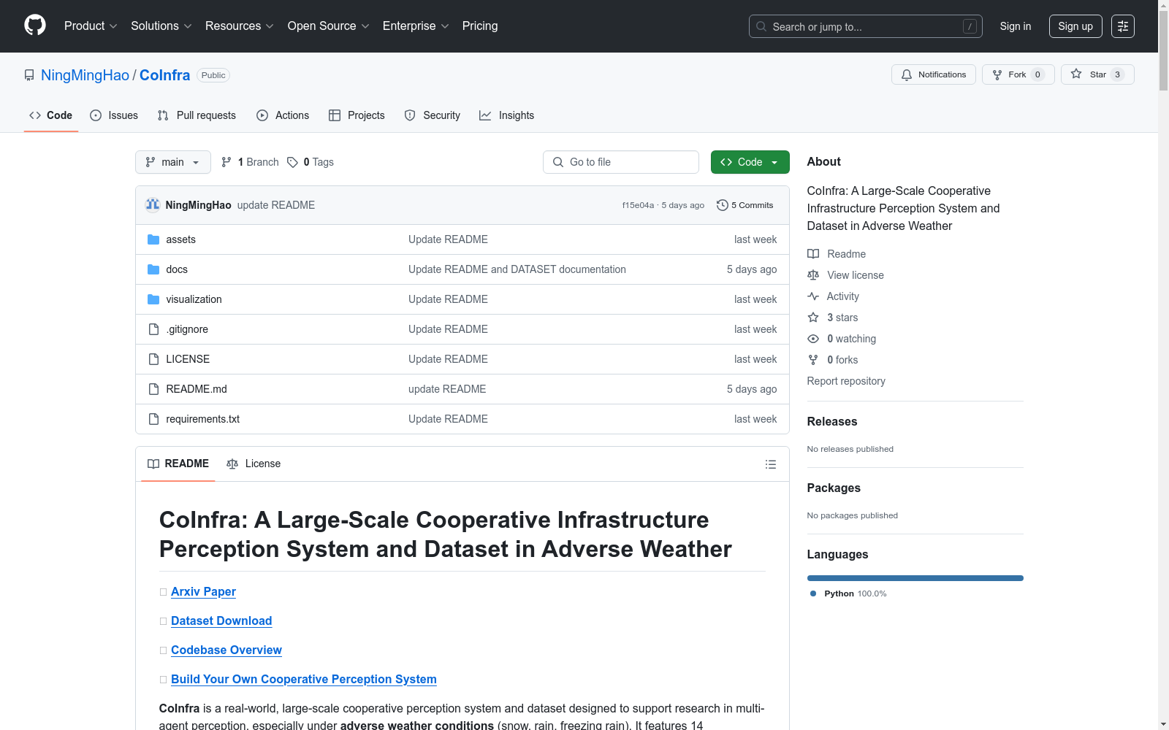Click the repository icon beside NingMingHao
The image size is (1169, 730).
pos(29,75)
